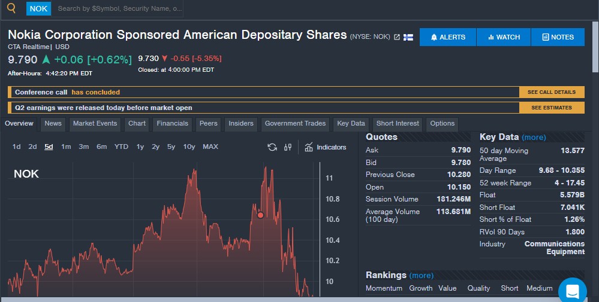The image size is (599, 302).
Task: Click 50 day Moving Average value 13.577
Action: [572, 151]
